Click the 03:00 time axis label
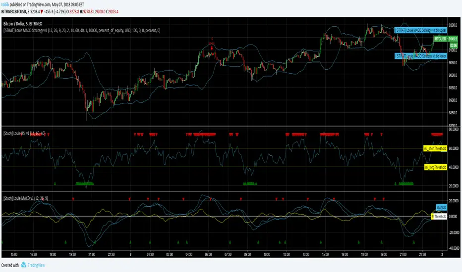This screenshot has height=272, width=462. (x=170, y=255)
